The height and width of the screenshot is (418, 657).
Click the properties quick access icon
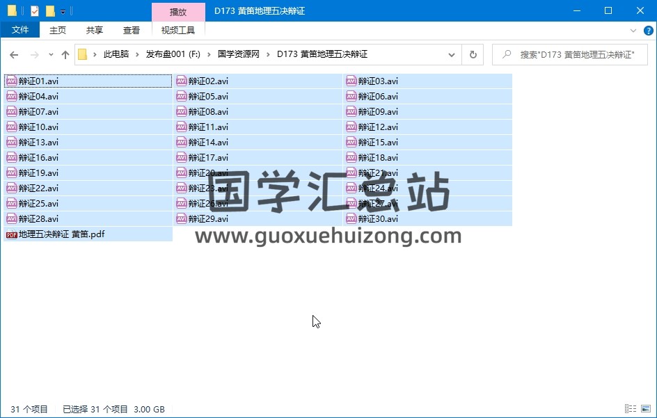coord(35,11)
